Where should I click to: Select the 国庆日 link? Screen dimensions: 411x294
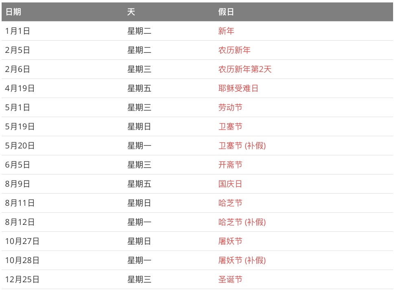(x=230, y=184)
